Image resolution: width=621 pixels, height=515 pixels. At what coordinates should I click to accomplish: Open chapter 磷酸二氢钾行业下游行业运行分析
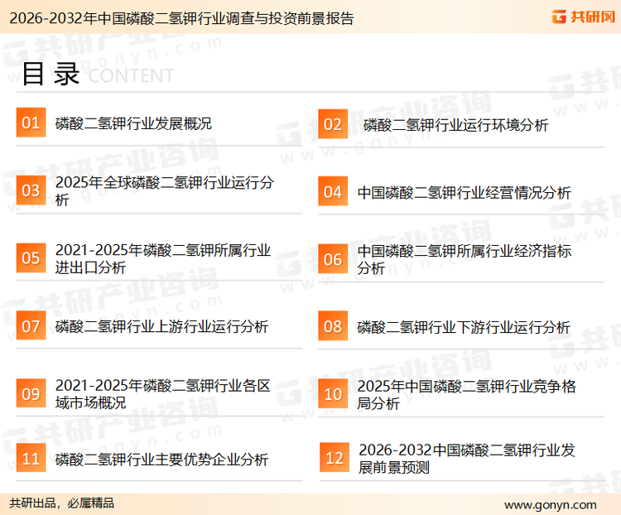[464, 328]
